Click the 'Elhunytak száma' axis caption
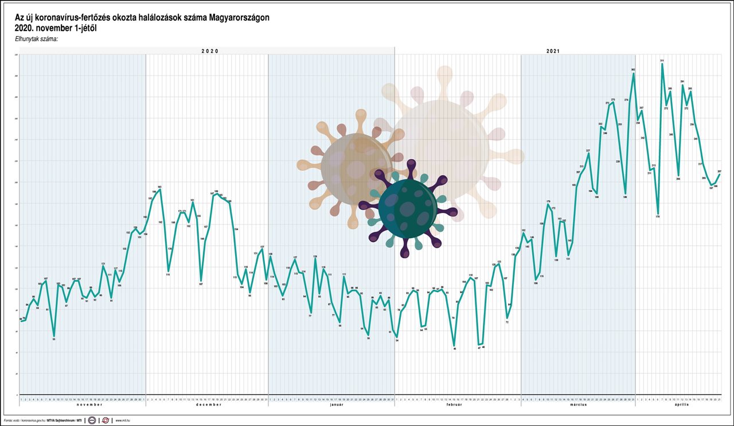Viewport: 734px width, 426px height. coord(38,39)
